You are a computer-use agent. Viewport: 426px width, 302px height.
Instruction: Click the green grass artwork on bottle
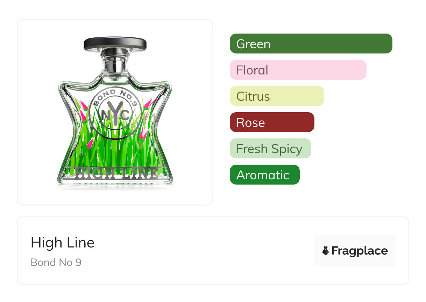(x=115, y=150)
